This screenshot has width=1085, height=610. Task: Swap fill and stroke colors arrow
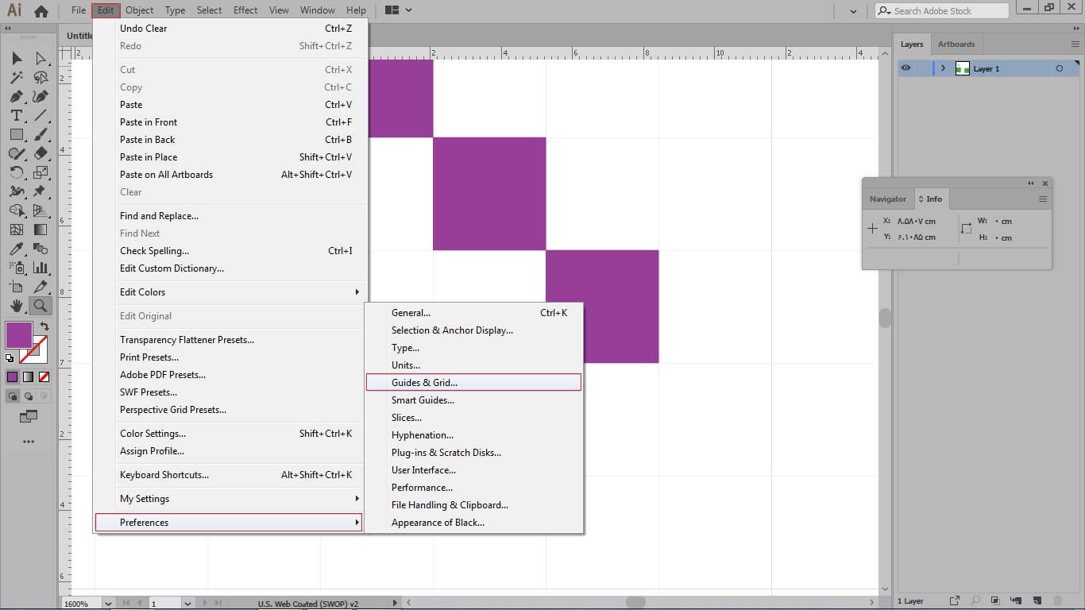(45, 326)
